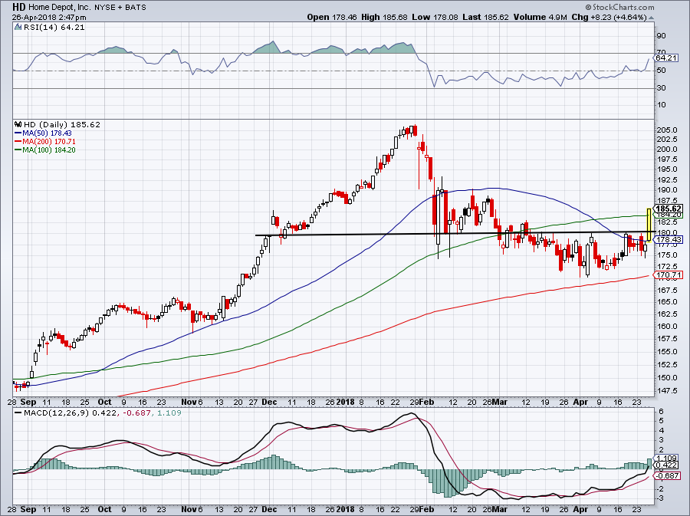Click the 6 label on MACD axis

[x=662, y=412]
